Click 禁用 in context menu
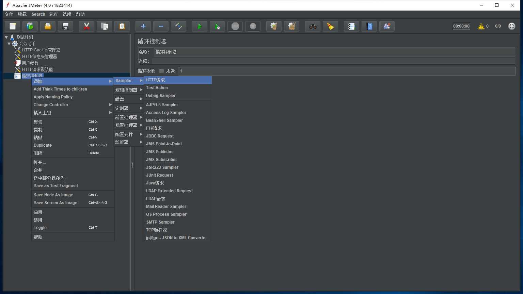Viewport: 523px width, 294px height. pos(73,220)
